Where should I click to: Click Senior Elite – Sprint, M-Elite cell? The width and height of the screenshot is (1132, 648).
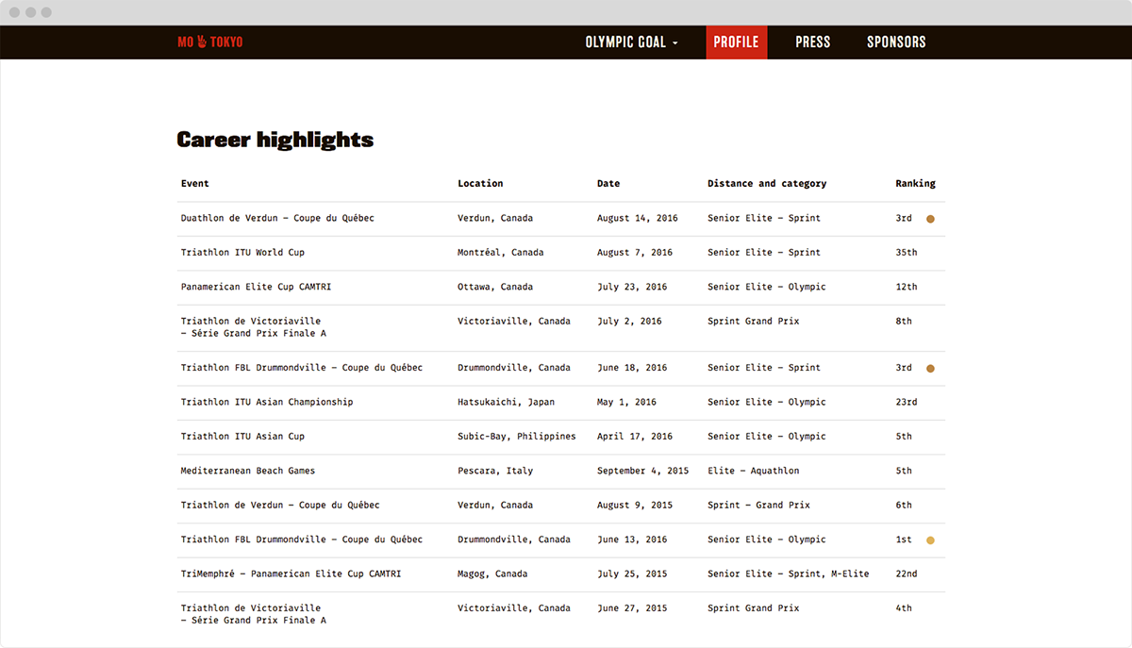click(789, 574)
